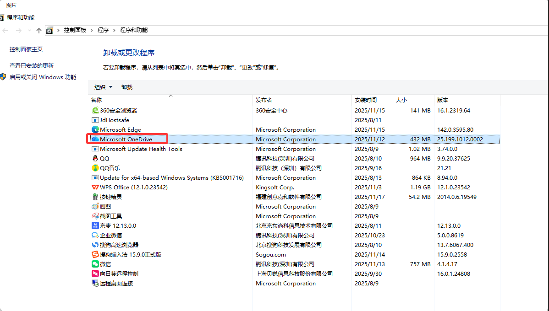Image resolution: width=549 pixels, height=311 pixels.
Task: Click the 360安全浏览器 program icon
Action: [95, 110]
